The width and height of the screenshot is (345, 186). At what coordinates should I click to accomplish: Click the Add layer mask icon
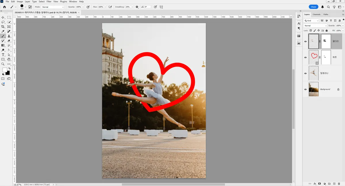(x=319, y=183)
